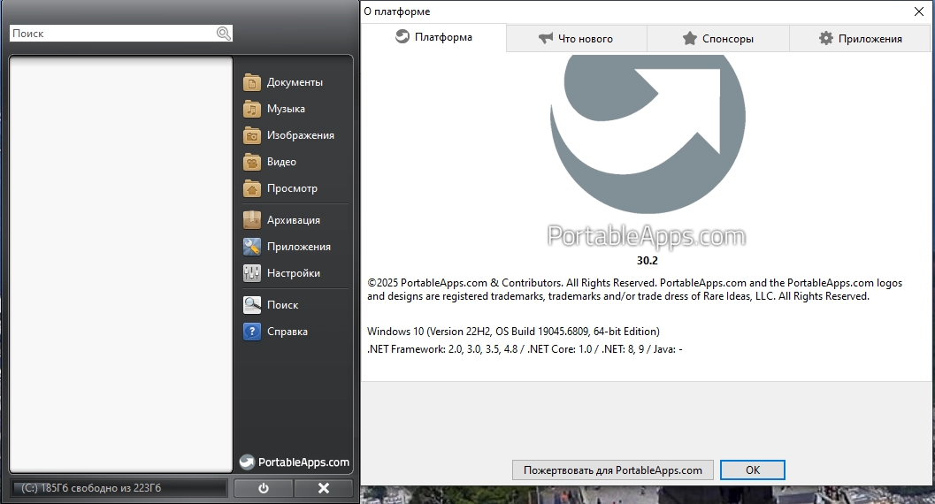
Task: Switch to the Что нового tab
Action: point(577,38)
